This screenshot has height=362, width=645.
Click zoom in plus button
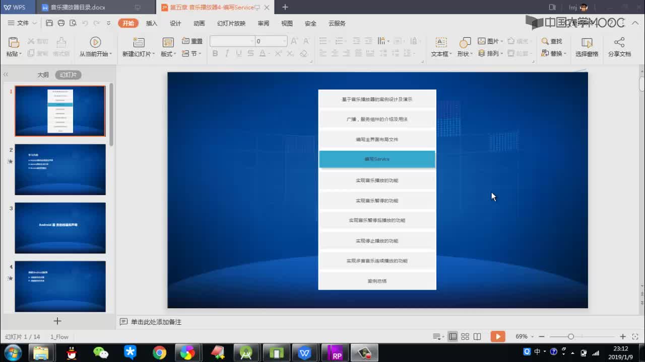click(x=623, y=336)
